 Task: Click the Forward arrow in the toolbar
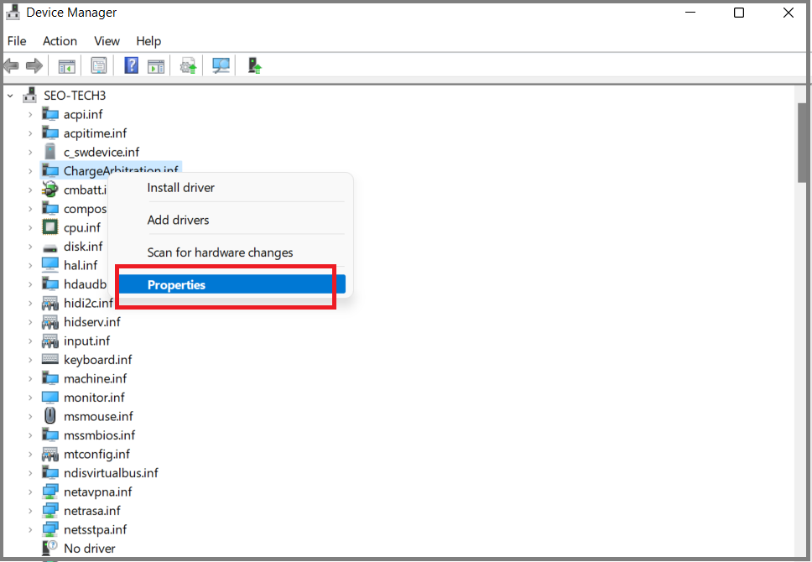click(x=34, y=65)
